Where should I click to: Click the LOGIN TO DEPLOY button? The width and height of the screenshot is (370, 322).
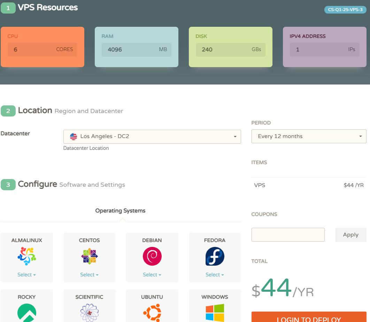tap(309, 317)
